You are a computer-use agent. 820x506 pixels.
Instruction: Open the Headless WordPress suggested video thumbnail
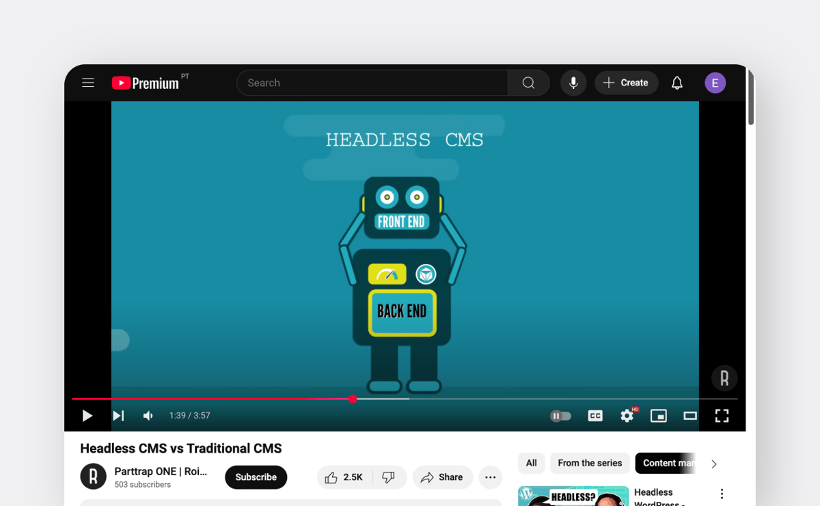point(573,496)
